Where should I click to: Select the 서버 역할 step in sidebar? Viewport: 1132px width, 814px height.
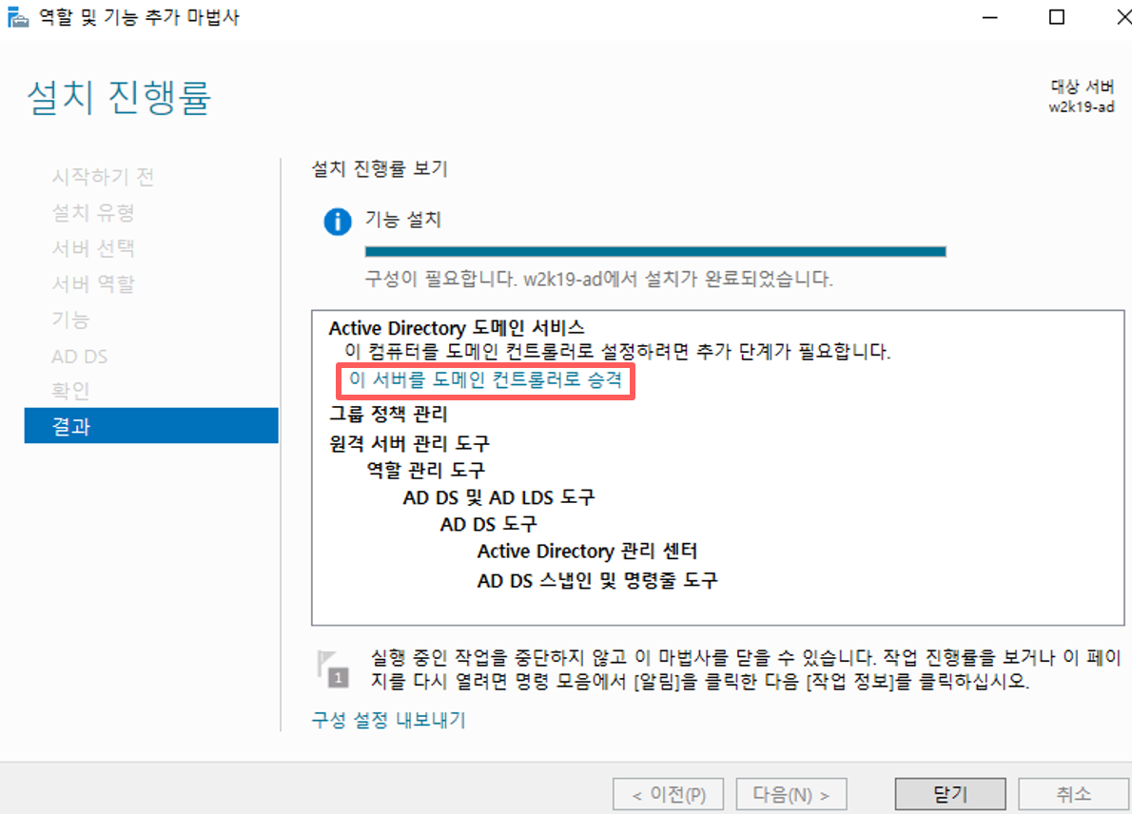pos(93,283)
